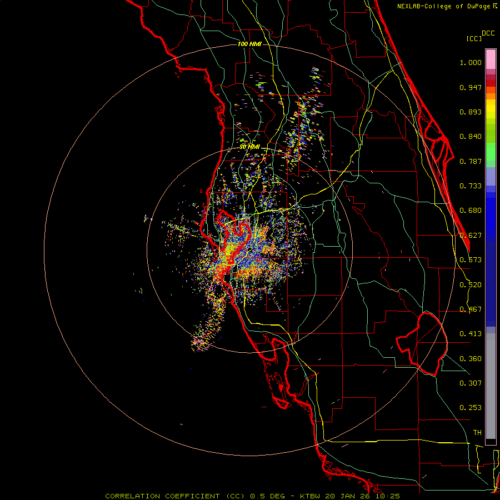Screen dimensions: 500x500
Task: Click the [CC] unit label above the scale
Action: [474, 38]
